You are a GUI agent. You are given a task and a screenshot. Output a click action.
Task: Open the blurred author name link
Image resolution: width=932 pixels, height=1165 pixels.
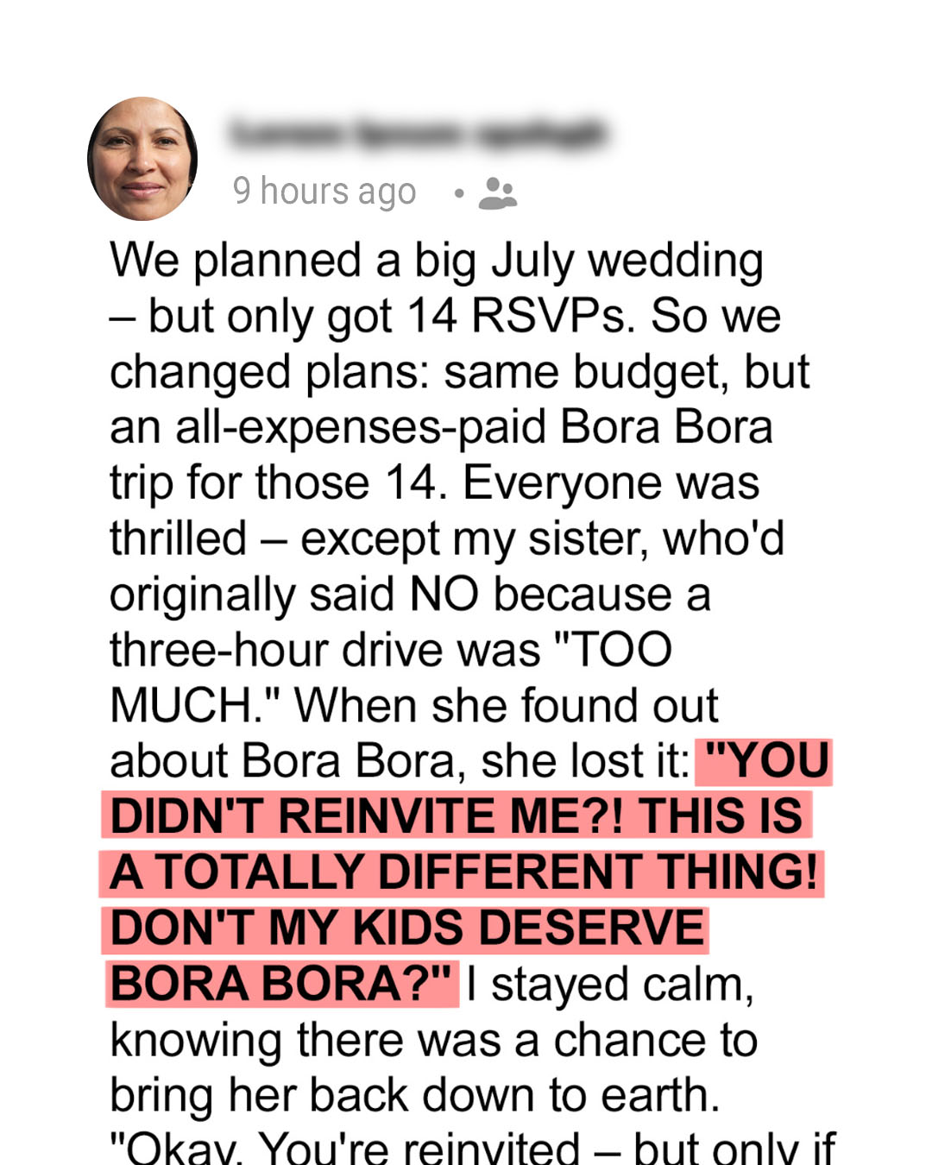(419, 135)
